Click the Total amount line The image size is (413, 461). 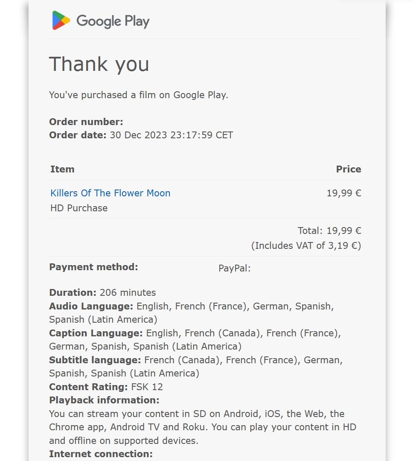pyautogui.click(x=329, y=231)
